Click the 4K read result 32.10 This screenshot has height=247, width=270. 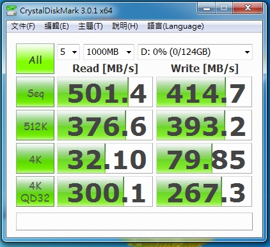click(105, 158)
